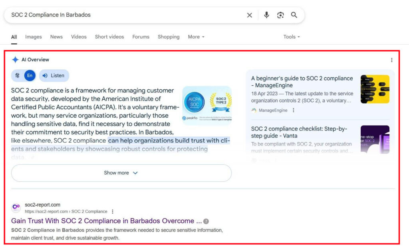This screenshot has height=248, width=409.
Task: Click the result snippet starting 'SOC 2 Compliance in Barbados provides'
Action: point(117,234)
